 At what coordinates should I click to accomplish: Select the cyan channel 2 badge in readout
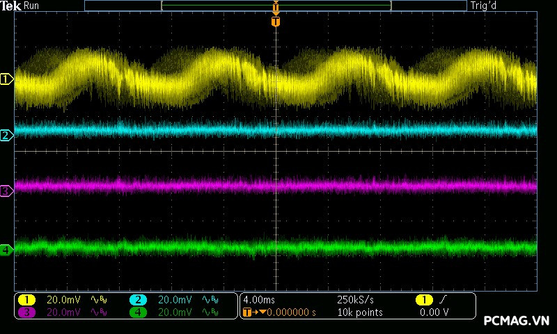coord(139,300)
